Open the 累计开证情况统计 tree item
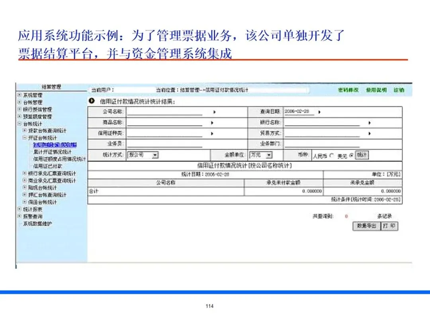430x323 pixels. point(53,152)
